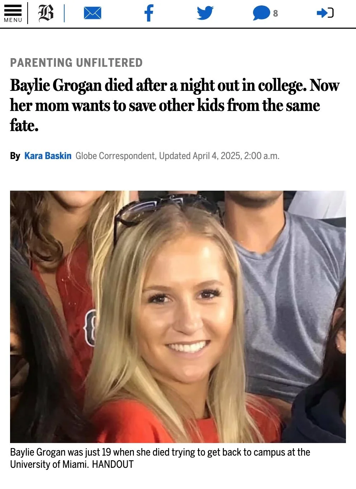
Task: Open Kara Baskin's author page
Action: [48, 156]
